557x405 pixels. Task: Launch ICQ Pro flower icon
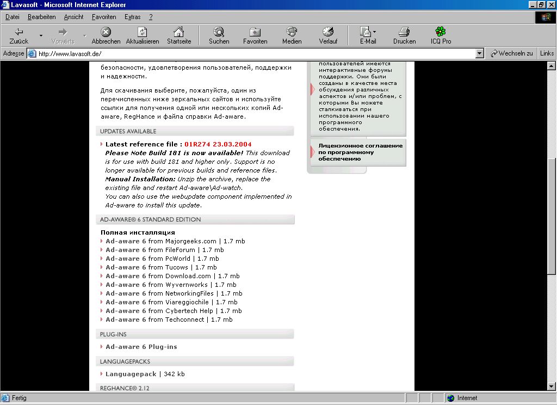point(441,32)
